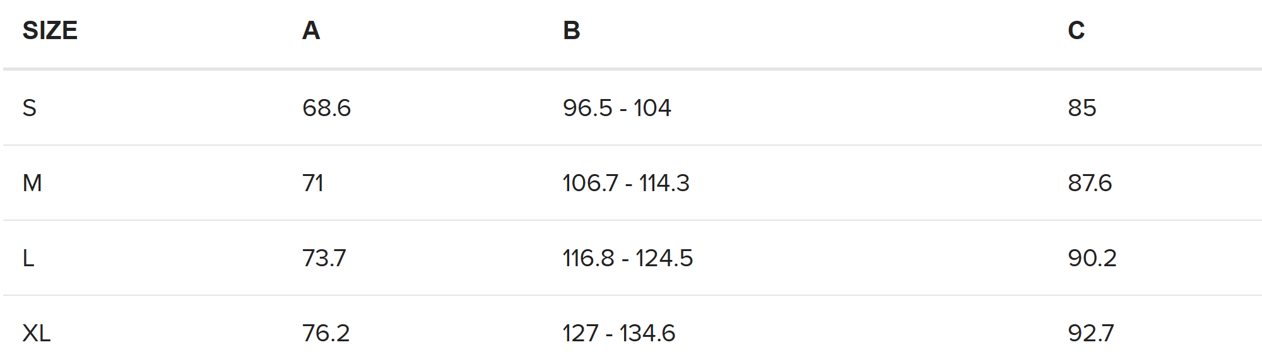Click the 73.7 value for size L
This screenshot has width=1262, height=364.
click(324, 258)
